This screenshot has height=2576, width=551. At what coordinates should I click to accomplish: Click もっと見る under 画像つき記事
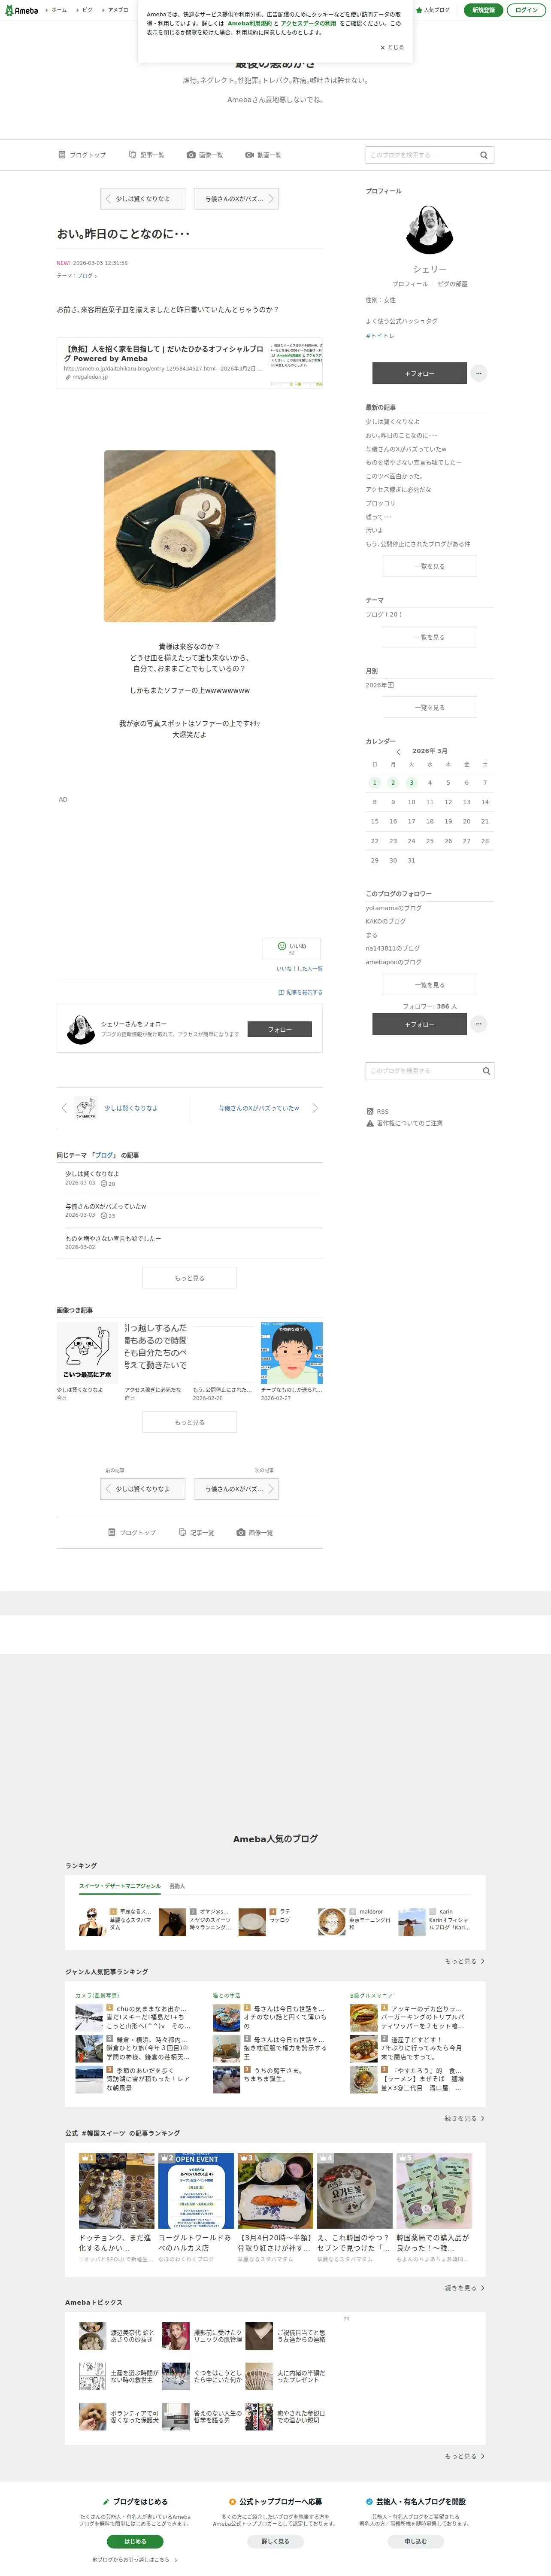point(190,1422)
